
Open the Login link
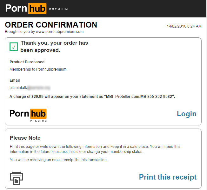pos(187,114)
